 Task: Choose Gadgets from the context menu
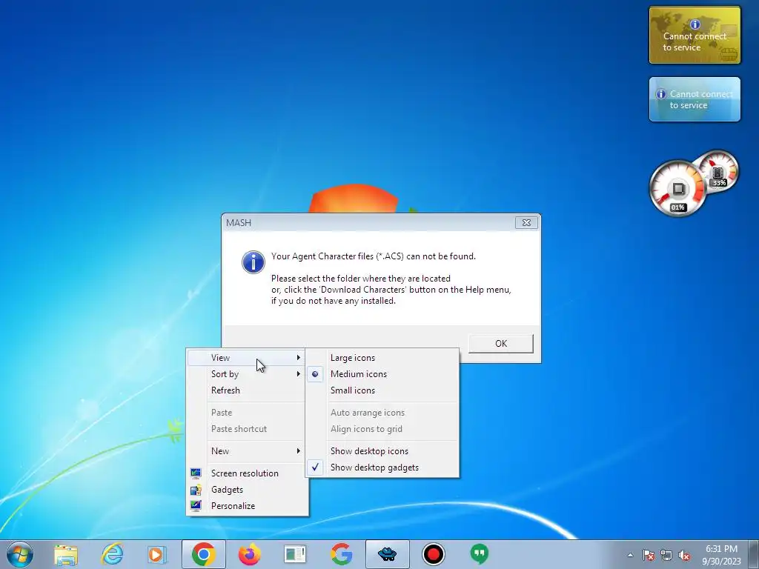pos(246,490)
